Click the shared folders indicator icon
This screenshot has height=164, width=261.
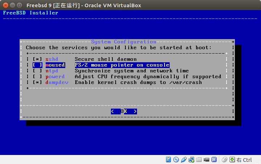coord(199,160)
